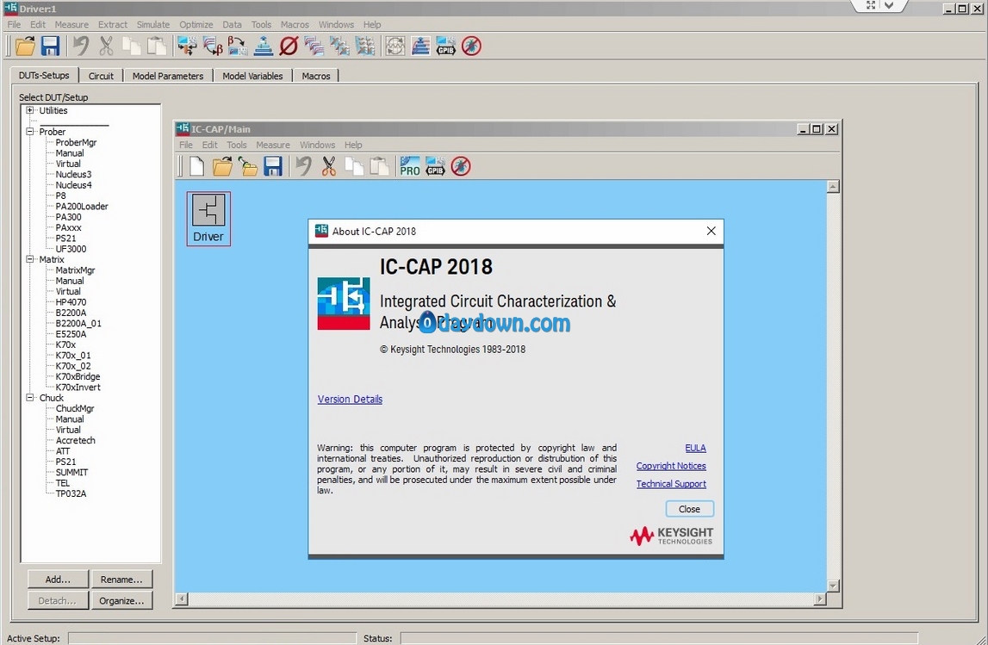This screenshot has width=988, height=645.
Task: Select the DUTs-Setups tab
Action: pyautogui.click(x=44, y=75)
